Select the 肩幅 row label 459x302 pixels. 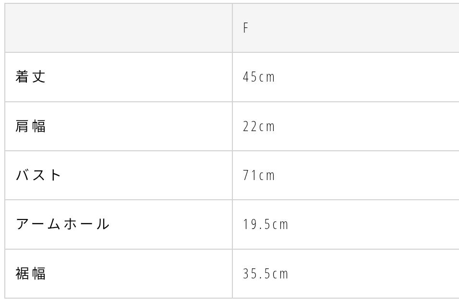(x=30, y=126)
